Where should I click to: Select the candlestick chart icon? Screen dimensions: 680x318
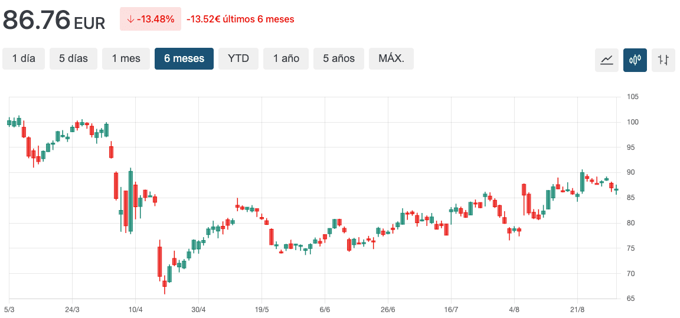635,60
